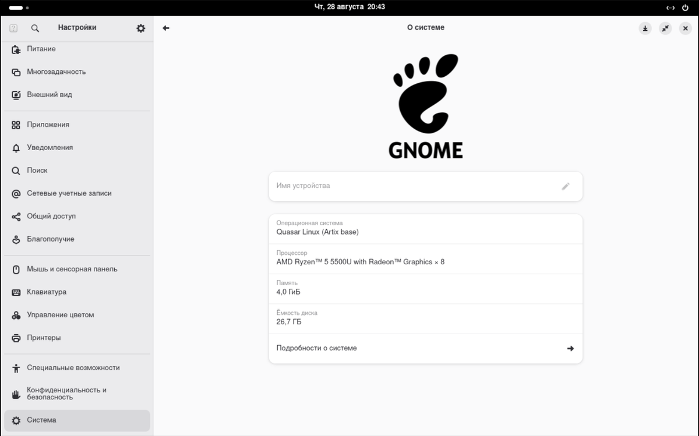The image size is (699, 436).
Task: Click the Принтеры printer icon
Action: (x=16, y=338)
